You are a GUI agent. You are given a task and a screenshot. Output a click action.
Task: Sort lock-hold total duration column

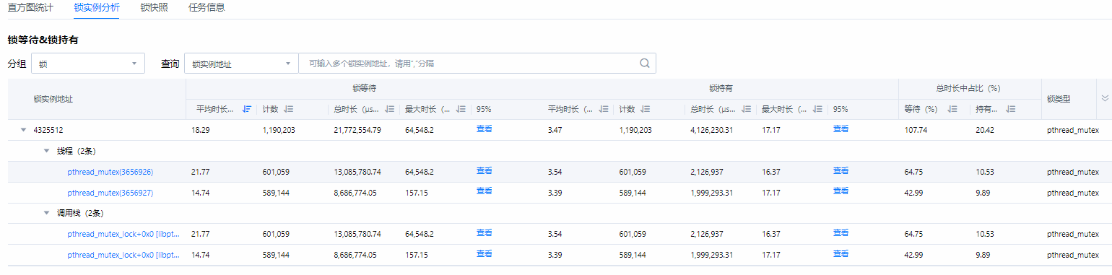tap(747, 109)
